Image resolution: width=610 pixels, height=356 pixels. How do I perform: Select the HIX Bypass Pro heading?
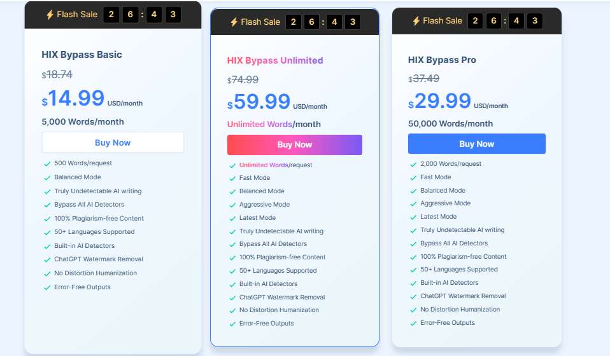[442, 60]
